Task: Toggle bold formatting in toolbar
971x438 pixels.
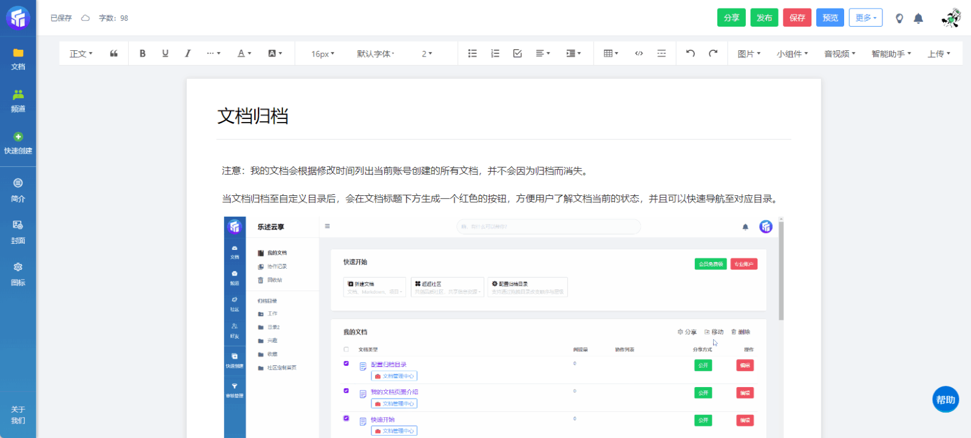Action: (143, 53)
